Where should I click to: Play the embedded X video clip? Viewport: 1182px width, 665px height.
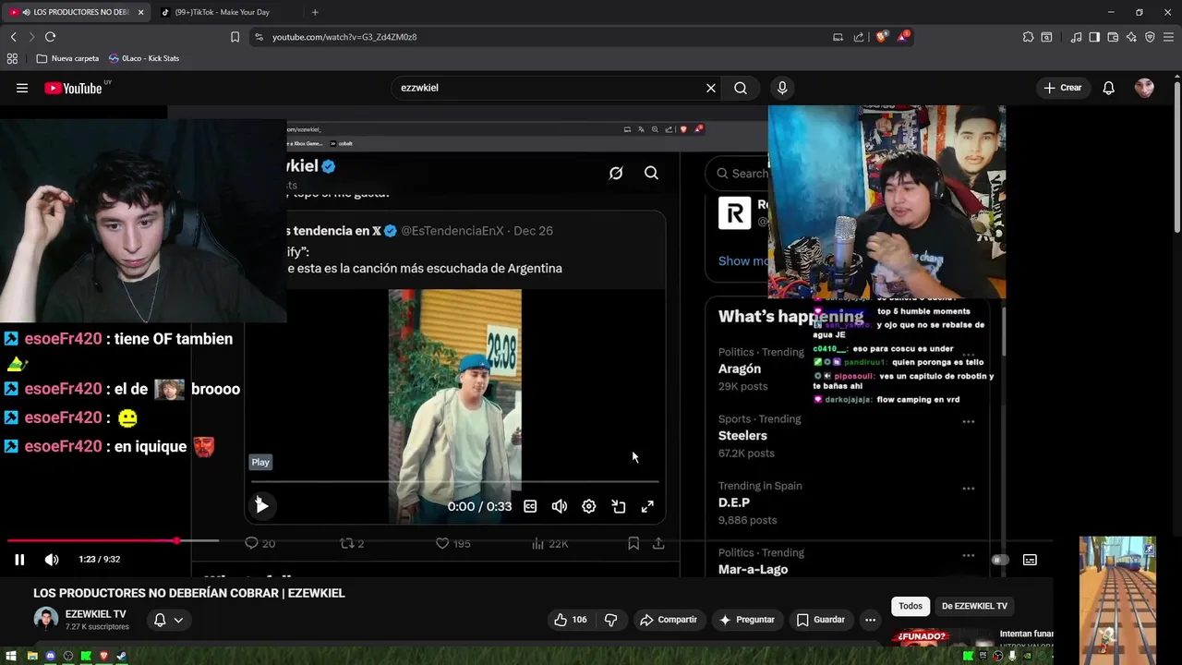coord(261,505)
